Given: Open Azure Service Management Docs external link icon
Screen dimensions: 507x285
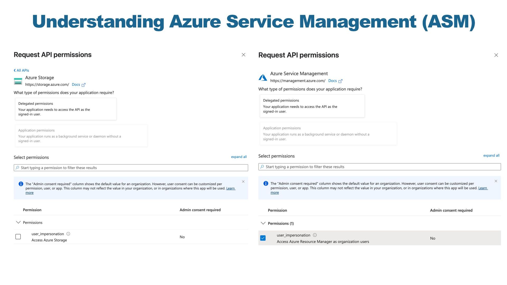Looking at the screenshot, I should 340,81.
